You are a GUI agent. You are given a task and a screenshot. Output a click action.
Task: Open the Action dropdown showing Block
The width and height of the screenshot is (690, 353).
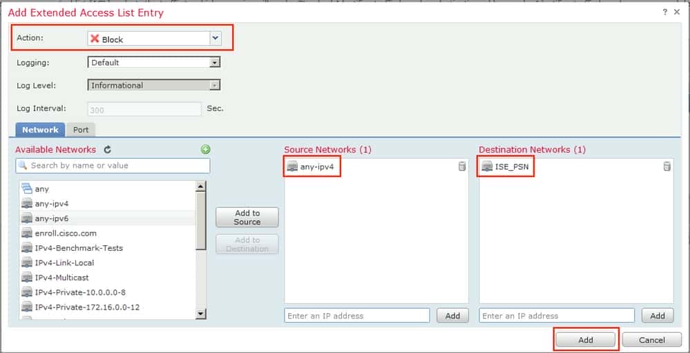point(154,39)
